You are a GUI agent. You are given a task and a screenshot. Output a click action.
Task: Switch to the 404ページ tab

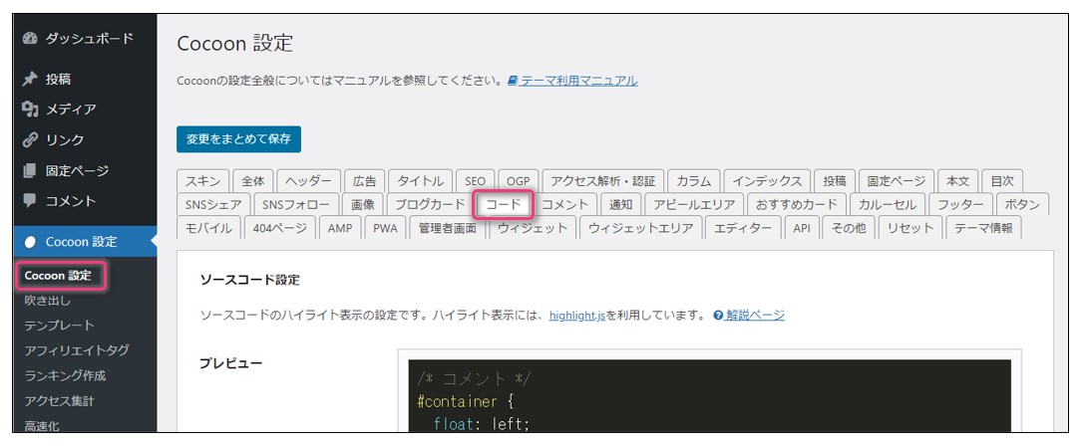[280, 228]
